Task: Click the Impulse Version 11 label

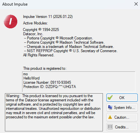Action: click(48, 17)
